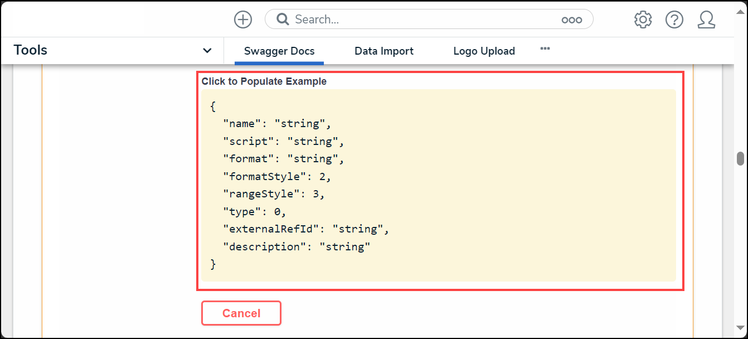Focus the Search text field

coord(424,20)
